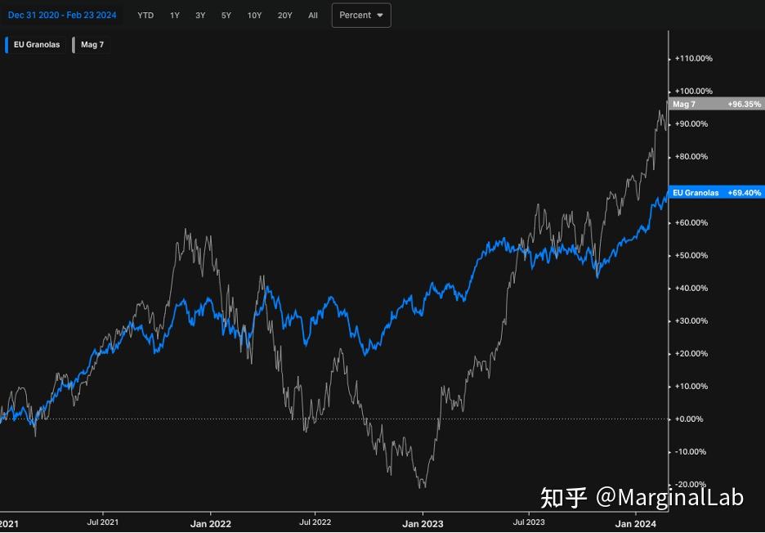Viewport: 765px width, 533px height.
Task: Select the YTD time range
Action: [x=145, y=16]
